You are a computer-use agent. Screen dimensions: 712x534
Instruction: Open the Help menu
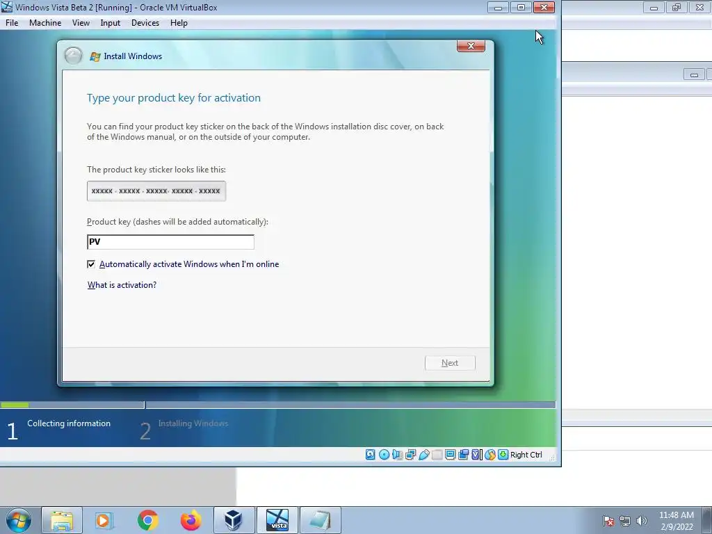[x=179, y=23]
